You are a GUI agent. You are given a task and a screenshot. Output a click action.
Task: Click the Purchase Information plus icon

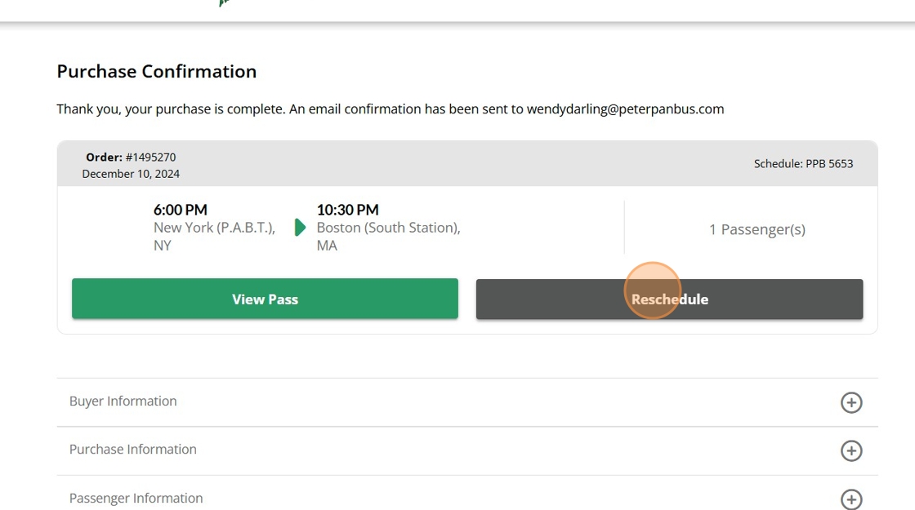click(x=851, y=450)
